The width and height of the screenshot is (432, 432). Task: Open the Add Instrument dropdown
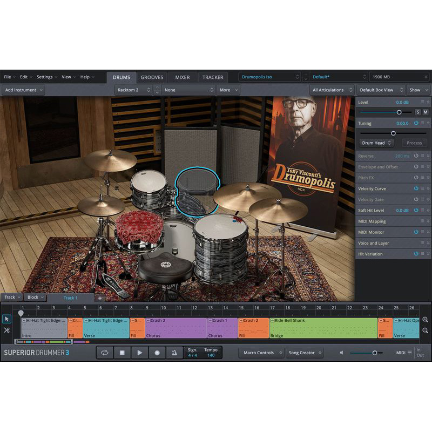coord(23,90)
